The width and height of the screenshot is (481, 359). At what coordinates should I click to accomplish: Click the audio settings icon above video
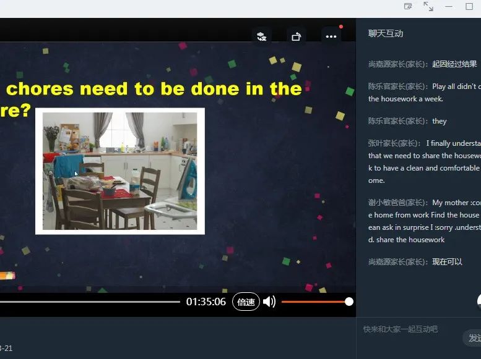[x=262, y=36]
